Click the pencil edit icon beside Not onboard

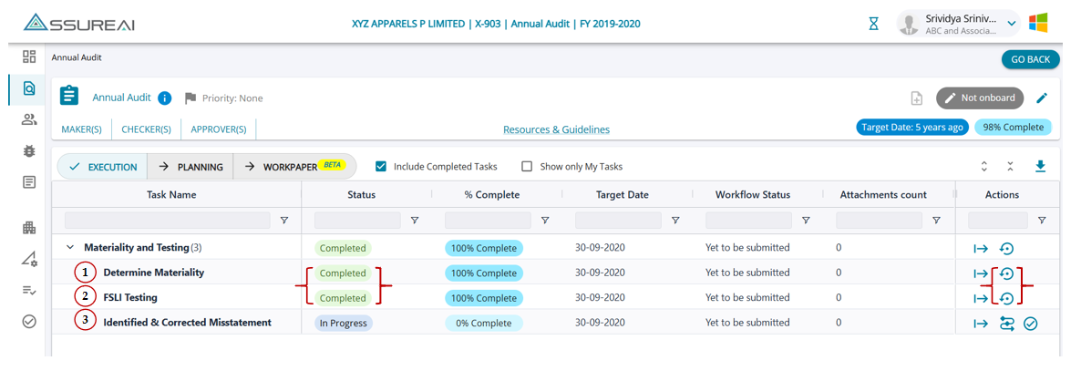click(x=1042, y=98)
